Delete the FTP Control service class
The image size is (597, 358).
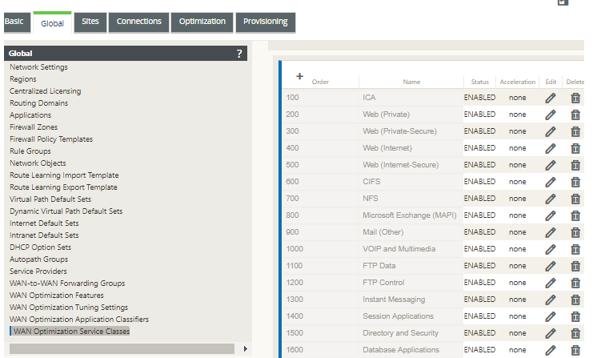coord(575,283)
